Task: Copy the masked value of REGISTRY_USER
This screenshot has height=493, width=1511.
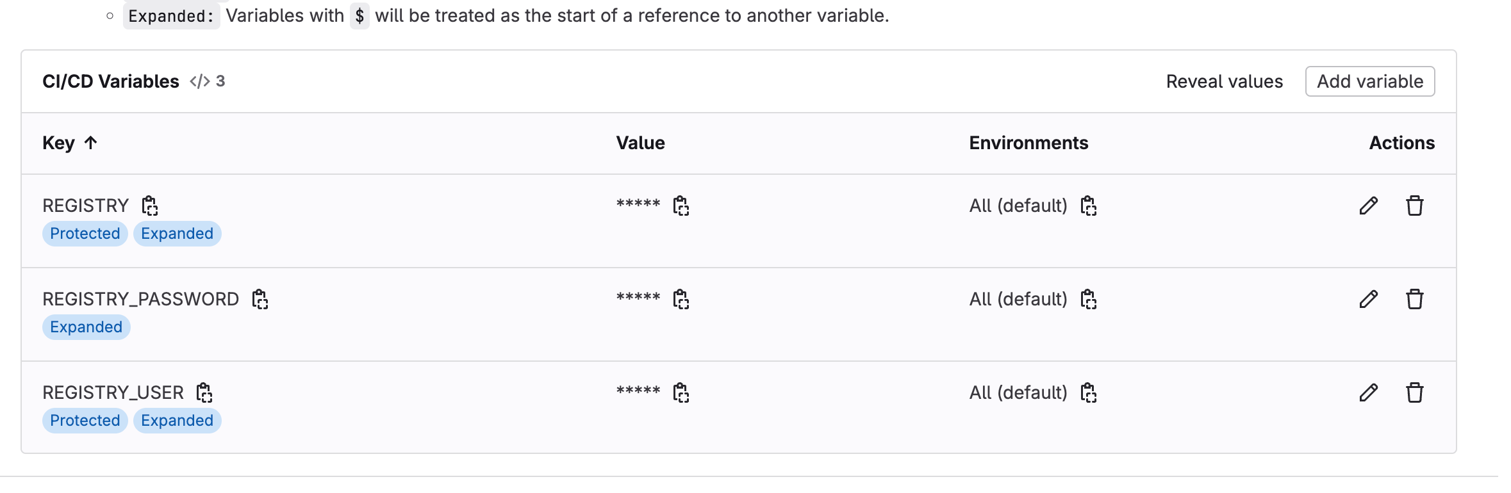Action: pyautogui.click(x=681, y=392)
